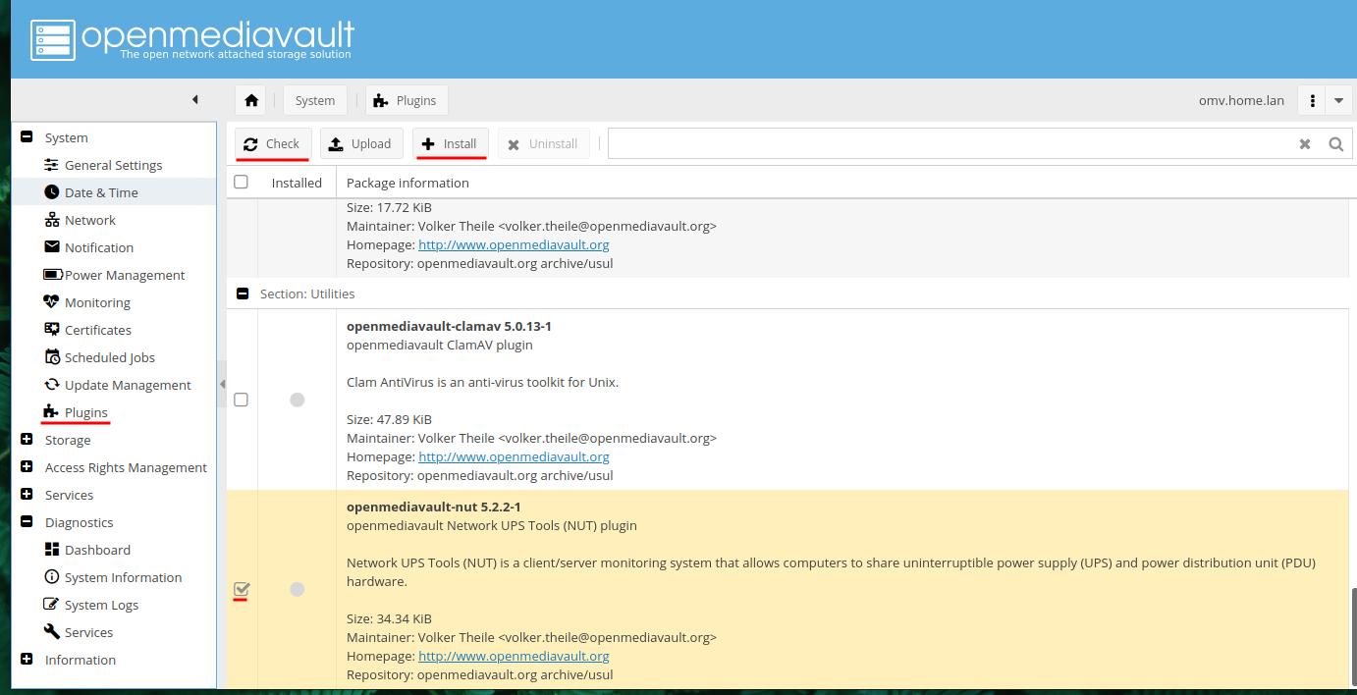Open homepage link in top partial row
The height and width of the screenshot is (695, 1357).
(514, 244)
